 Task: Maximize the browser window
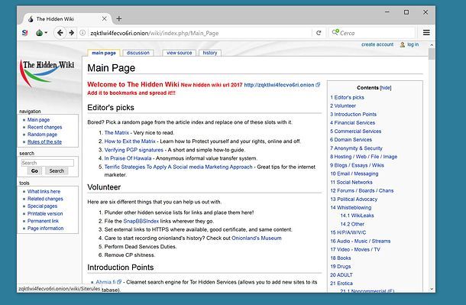click(x=406, y=12)
